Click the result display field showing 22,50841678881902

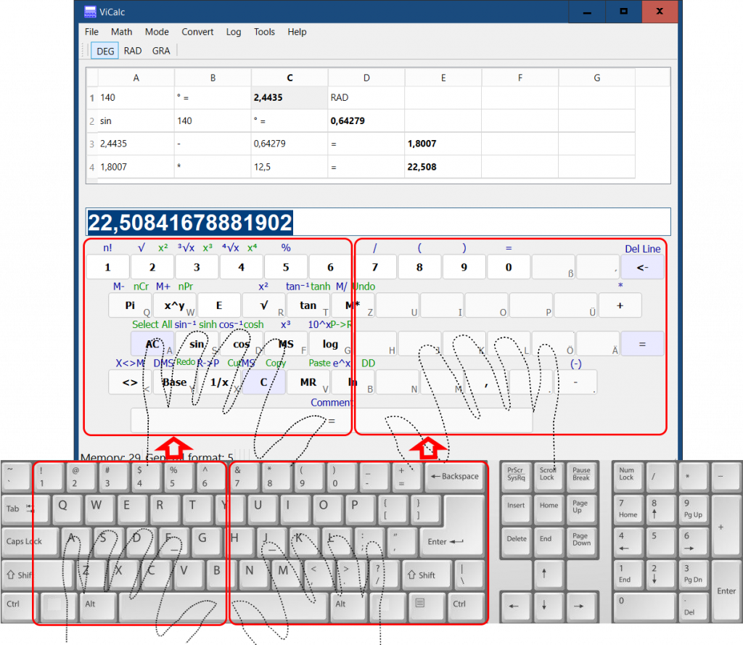coord(377,222)
